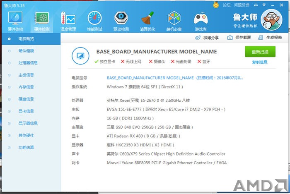Click the 16 GB DDR3 1600MHz memory text
The image size is (290, 194).
130,118
